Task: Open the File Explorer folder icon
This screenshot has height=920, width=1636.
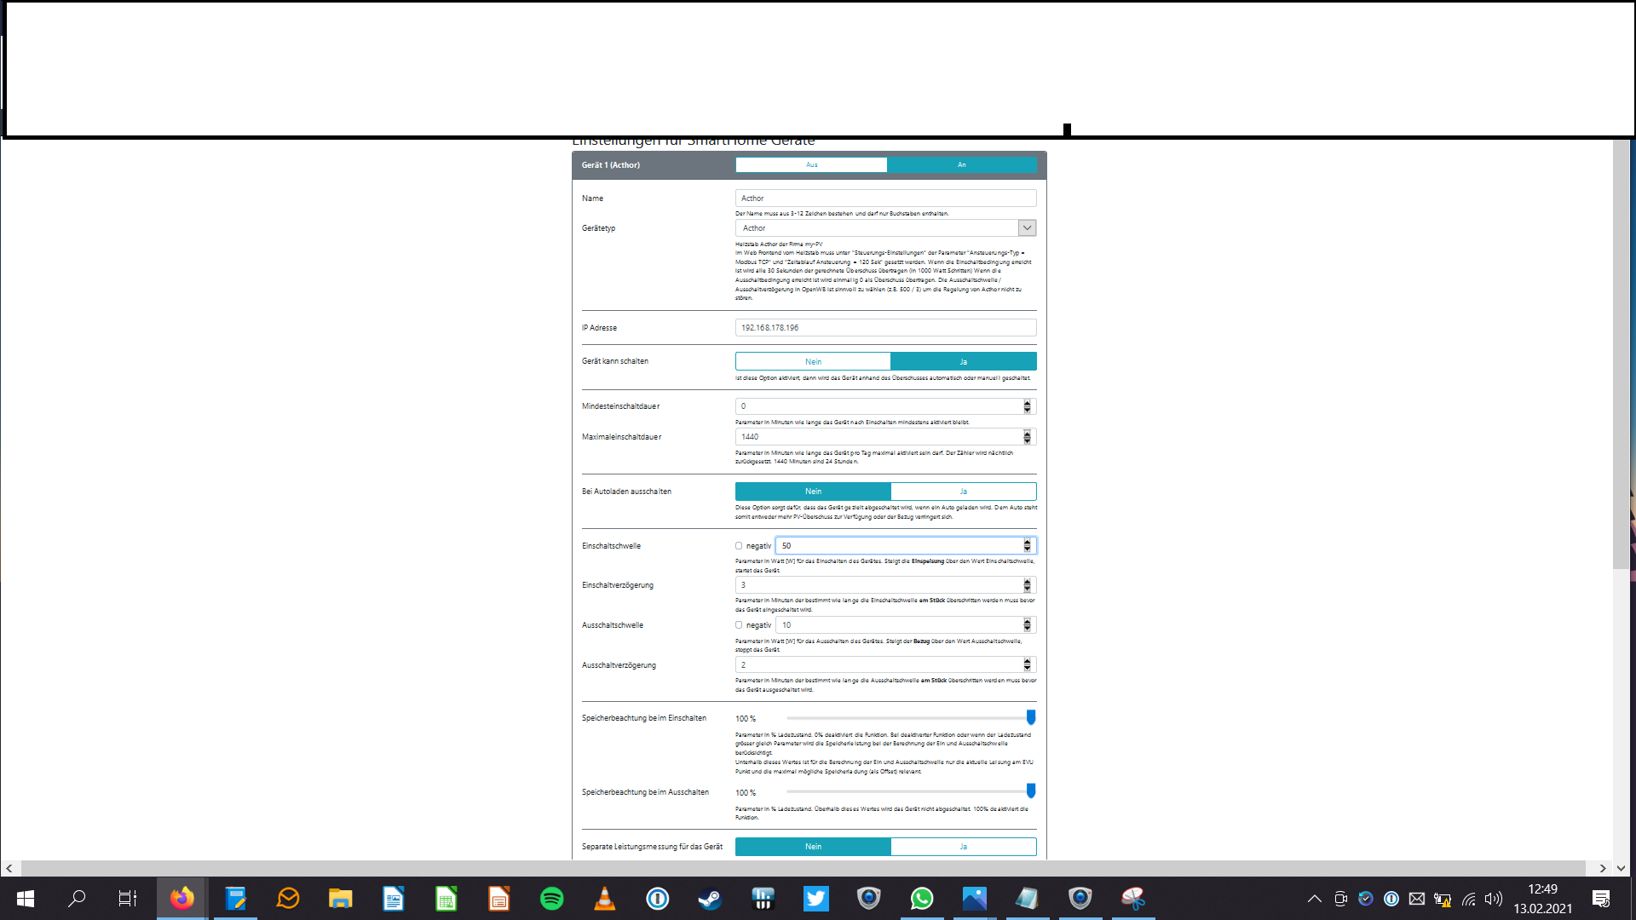Action: point(340,899)
